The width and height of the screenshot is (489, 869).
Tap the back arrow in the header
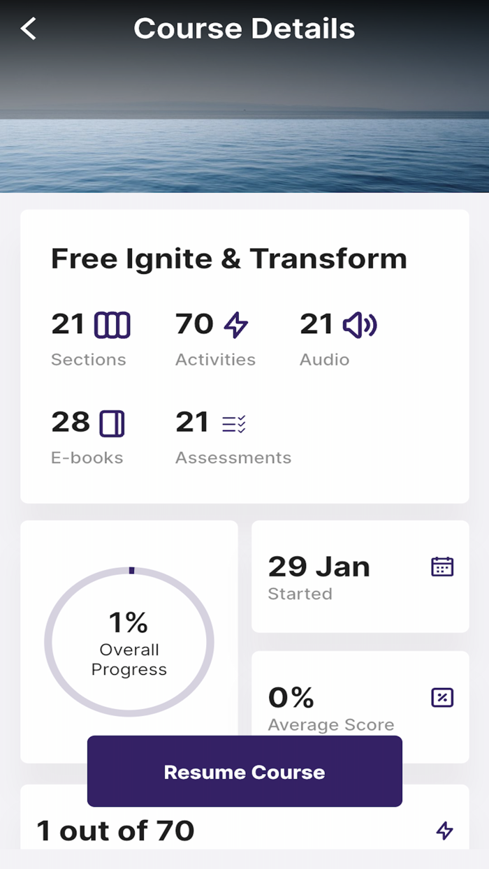tap(27, 28)
